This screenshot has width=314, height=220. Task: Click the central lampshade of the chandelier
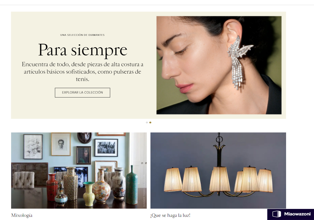220,179
